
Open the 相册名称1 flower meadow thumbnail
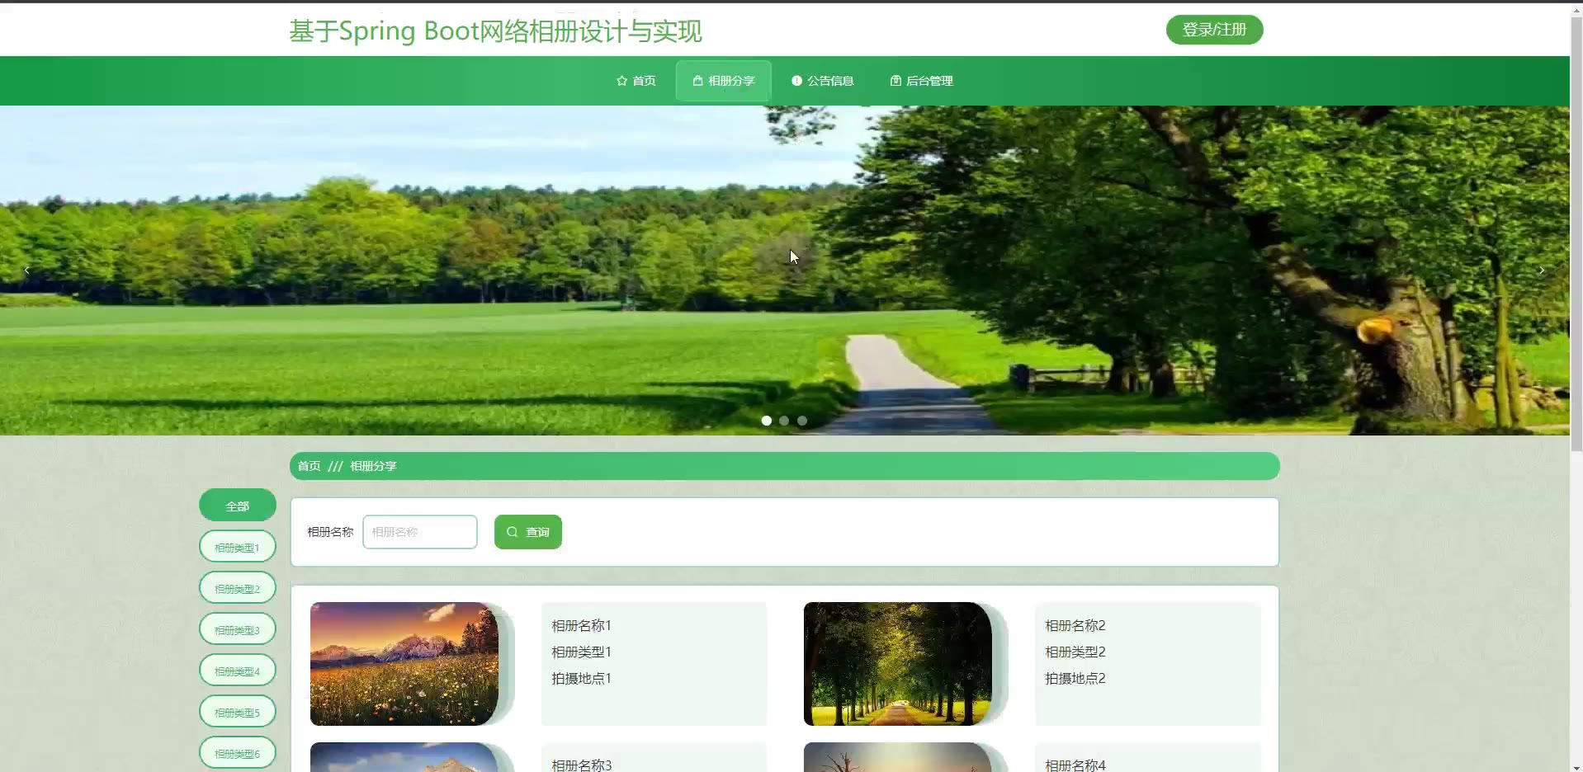pyautogui.click(x=404, y=664)
